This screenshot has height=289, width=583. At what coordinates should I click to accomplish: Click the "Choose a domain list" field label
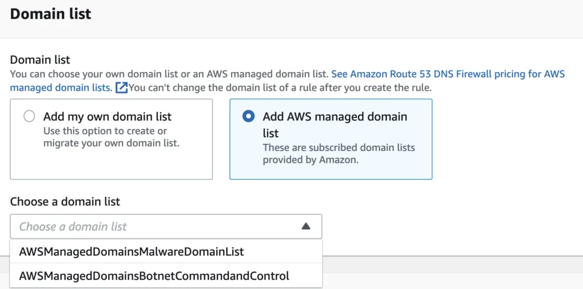coord(65,202)
